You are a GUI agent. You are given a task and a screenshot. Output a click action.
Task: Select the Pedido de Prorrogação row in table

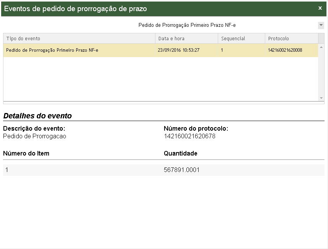click(161, 50)
